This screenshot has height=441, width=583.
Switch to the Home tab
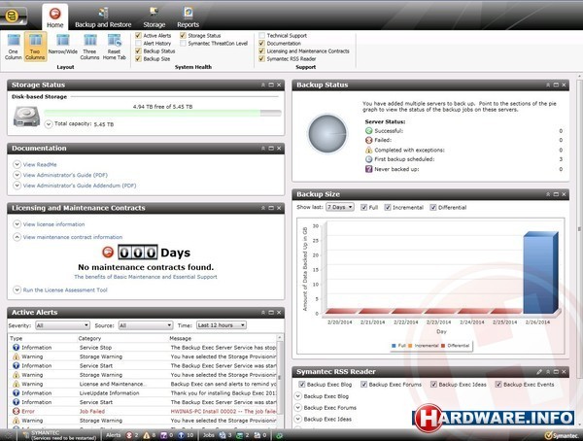(x=55, y=17)
